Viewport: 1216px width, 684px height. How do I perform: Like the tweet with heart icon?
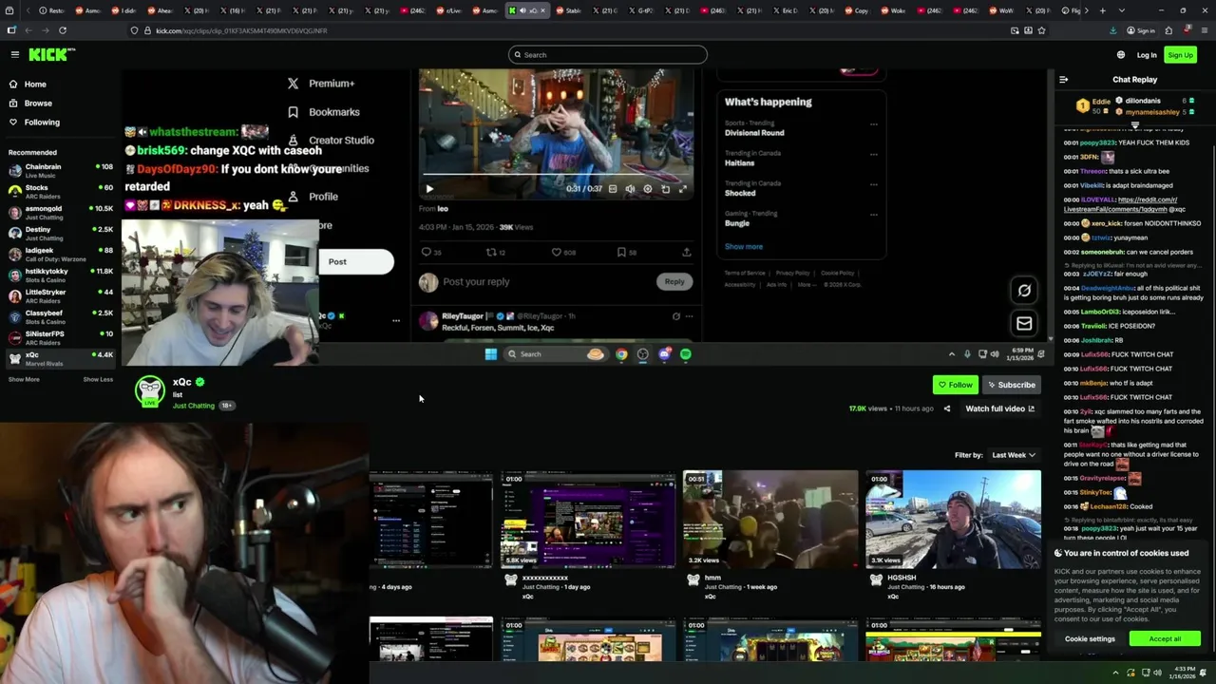(x=557, y=252)
